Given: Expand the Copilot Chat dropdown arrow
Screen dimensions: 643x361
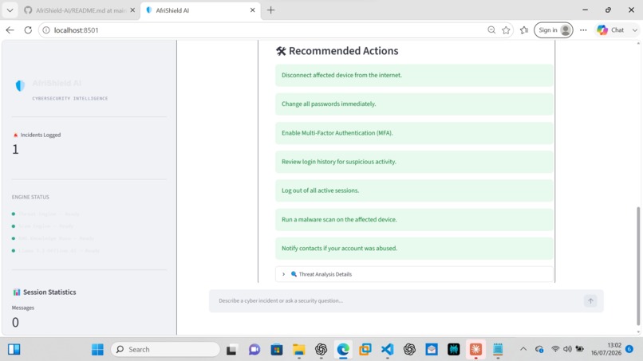Looking at the screenshot, I should 635,30.
